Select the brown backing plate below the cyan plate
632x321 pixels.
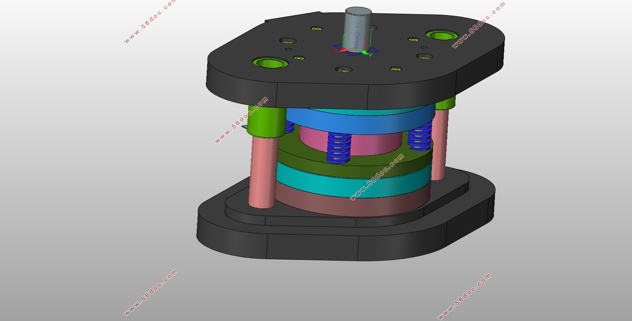[346, 203]
